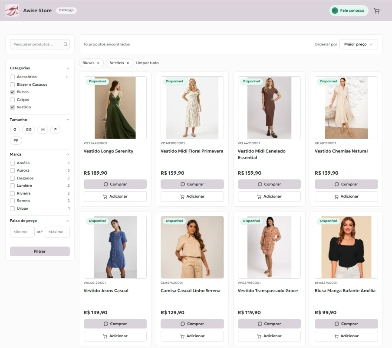
Task: Click cart icon on Vestido Midi Floral Primavera Adicionar
Action: 182,196
